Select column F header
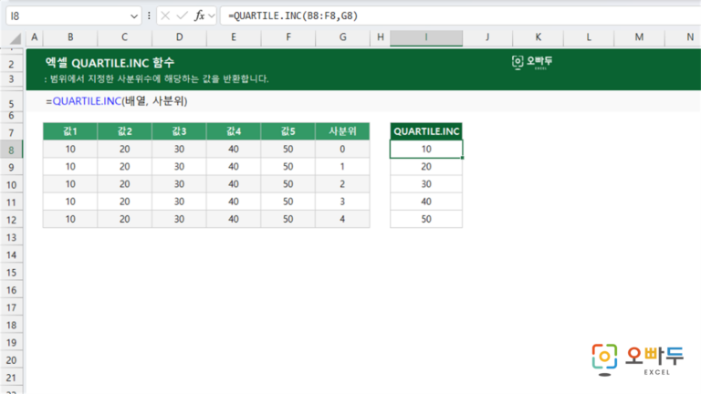The image size is (701, 394). [x=288, y=37]
